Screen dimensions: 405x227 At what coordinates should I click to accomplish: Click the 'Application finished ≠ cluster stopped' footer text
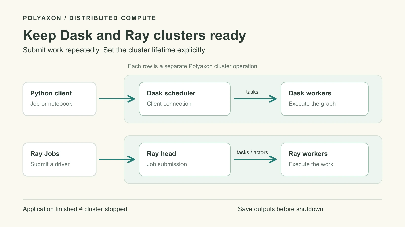tap(75, 209)
